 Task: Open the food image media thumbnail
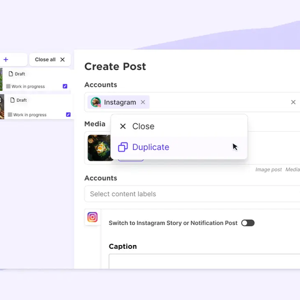[x=99, y=148]
